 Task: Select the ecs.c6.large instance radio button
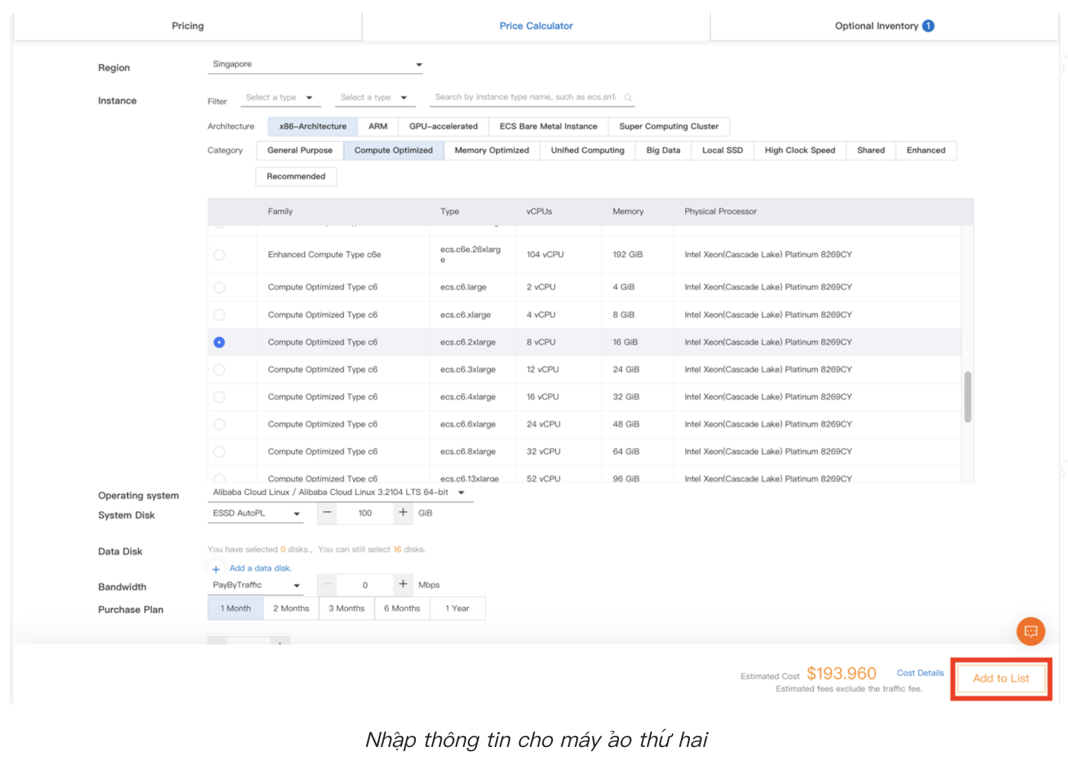click(219, 287)
